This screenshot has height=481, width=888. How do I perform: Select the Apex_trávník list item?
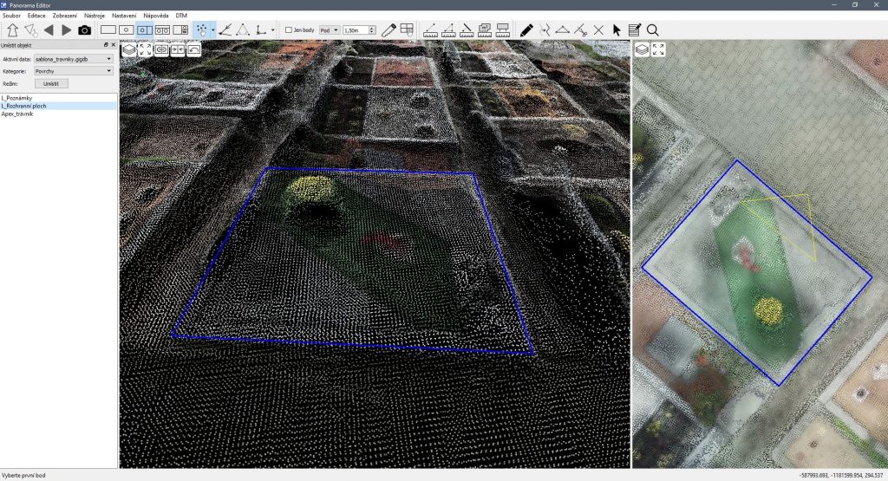(x=17, y=114)
